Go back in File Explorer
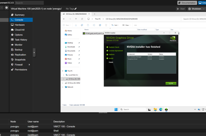Screen dimensions: 206x136 [64, 19]
